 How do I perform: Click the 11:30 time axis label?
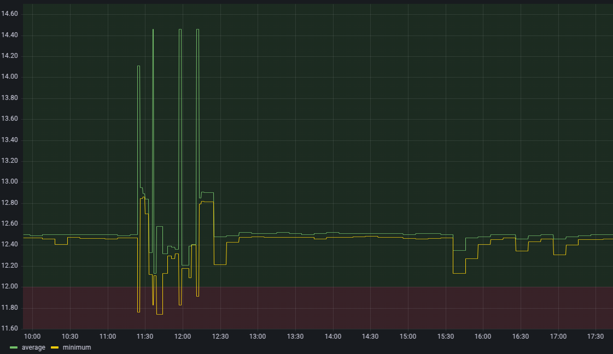point(145,336)
